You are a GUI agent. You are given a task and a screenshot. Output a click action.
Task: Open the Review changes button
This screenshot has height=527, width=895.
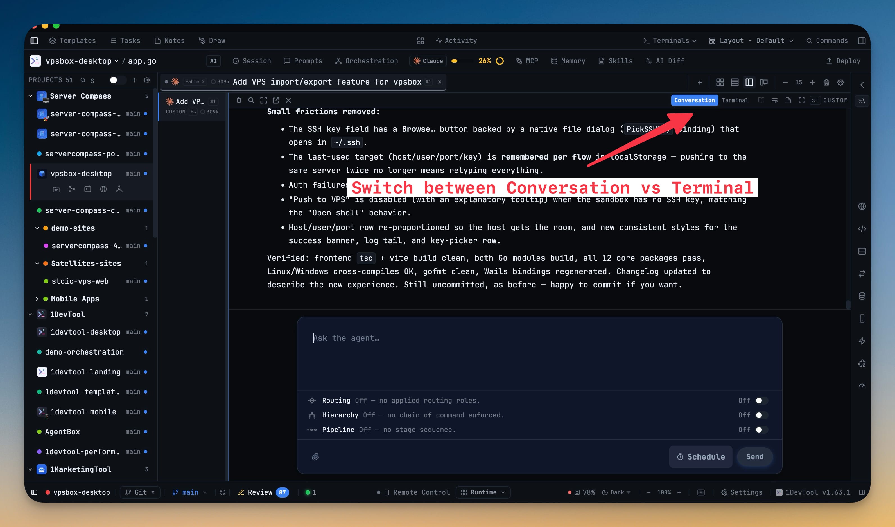tap(263, 492)
